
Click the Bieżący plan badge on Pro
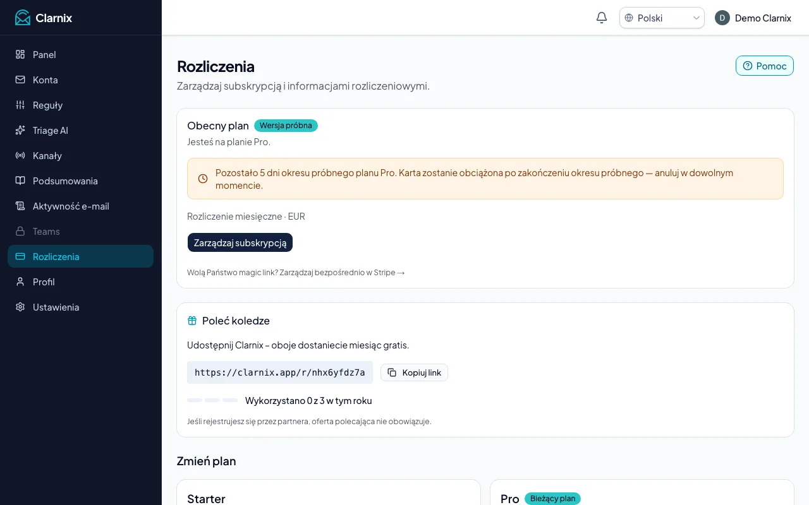tap(552, 499)
